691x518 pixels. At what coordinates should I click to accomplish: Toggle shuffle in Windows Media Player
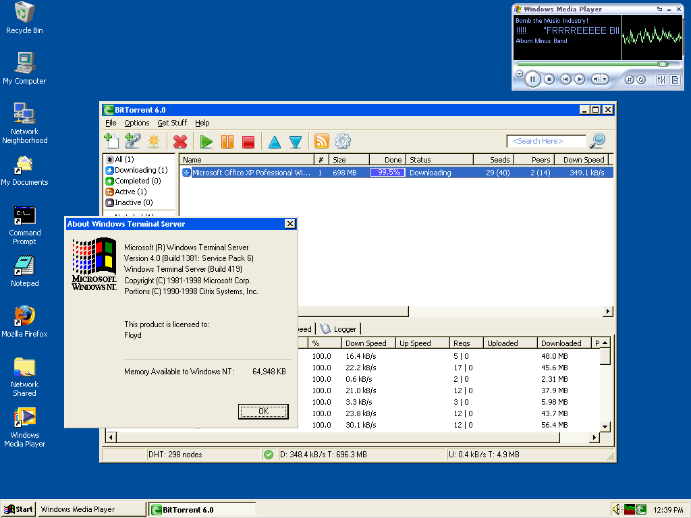(x=630, y=80)
